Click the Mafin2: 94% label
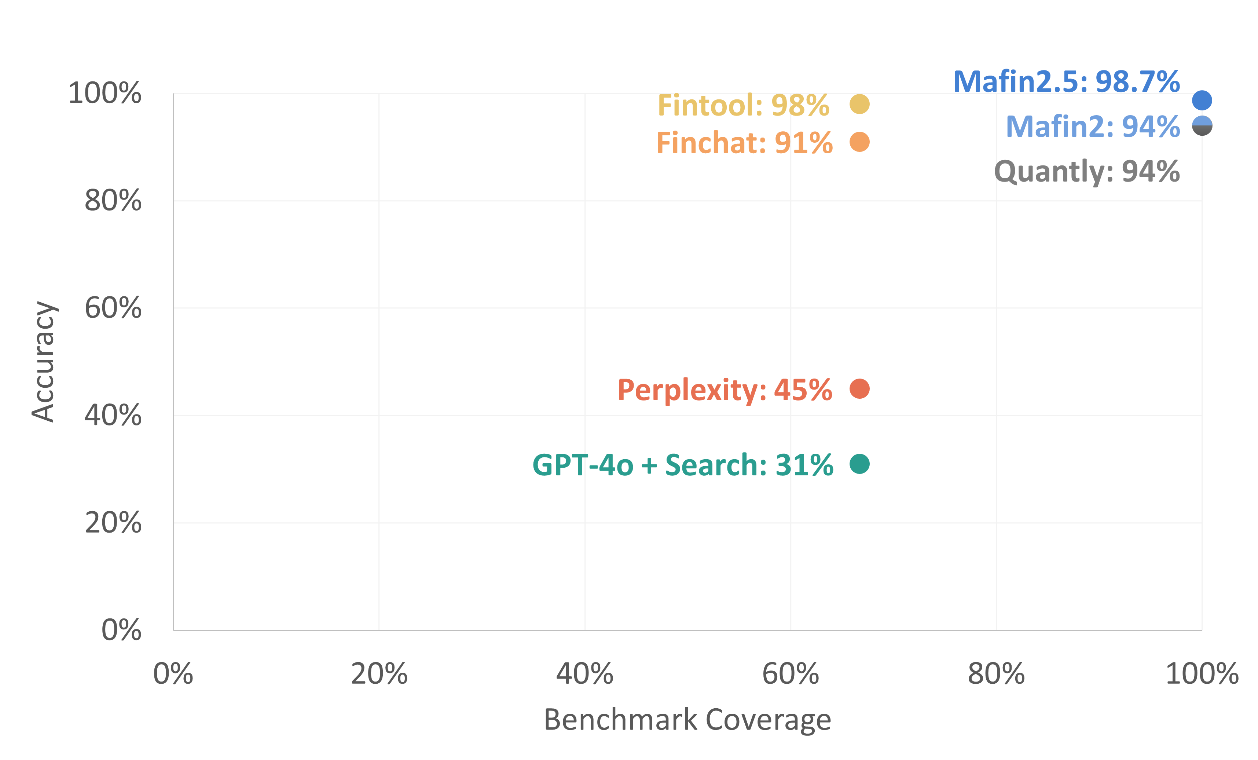The image size is (1258, 760). tap(1093, 126)
